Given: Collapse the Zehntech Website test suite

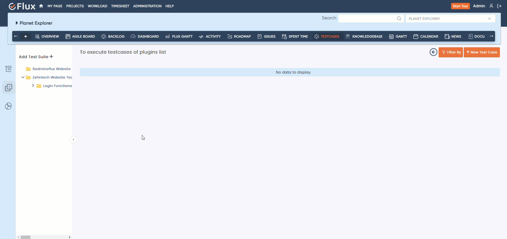Looking at the screenshot, I should pos(23,77).
